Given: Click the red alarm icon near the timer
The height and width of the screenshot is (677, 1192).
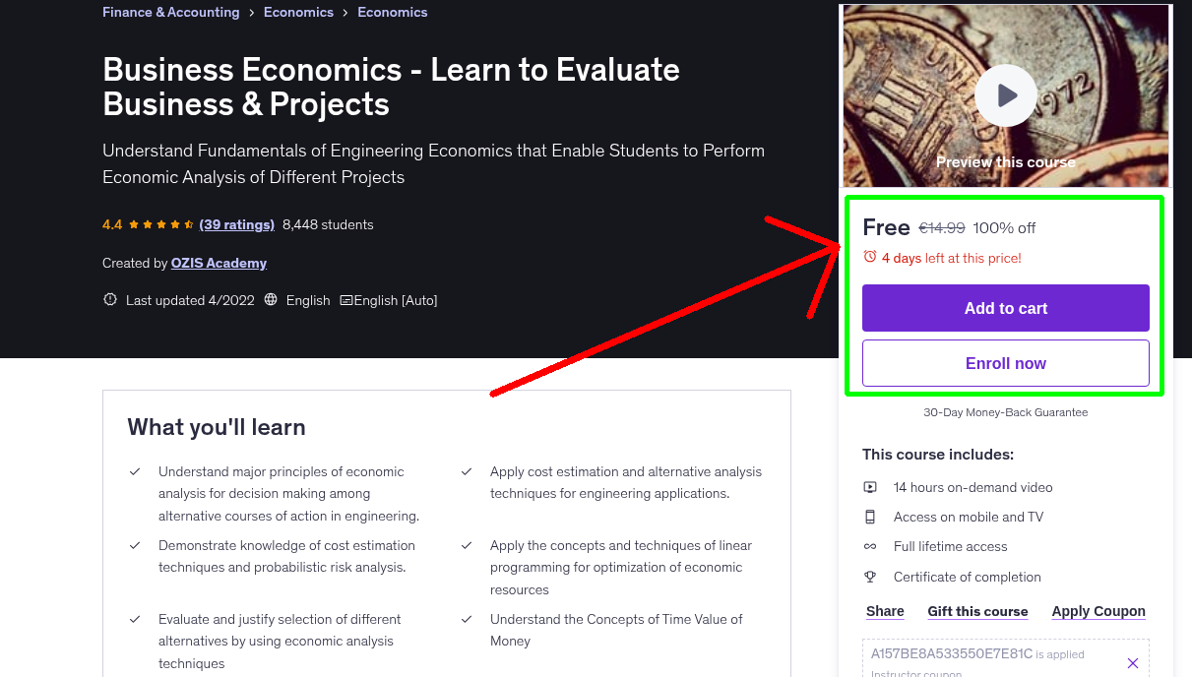Looking at the screenshot, I should pyautogui.click(x=870, y=257).
